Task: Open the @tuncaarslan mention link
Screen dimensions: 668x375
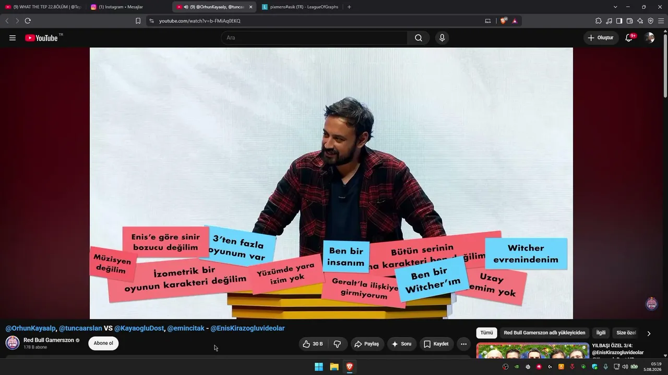Action: point(80,328)
